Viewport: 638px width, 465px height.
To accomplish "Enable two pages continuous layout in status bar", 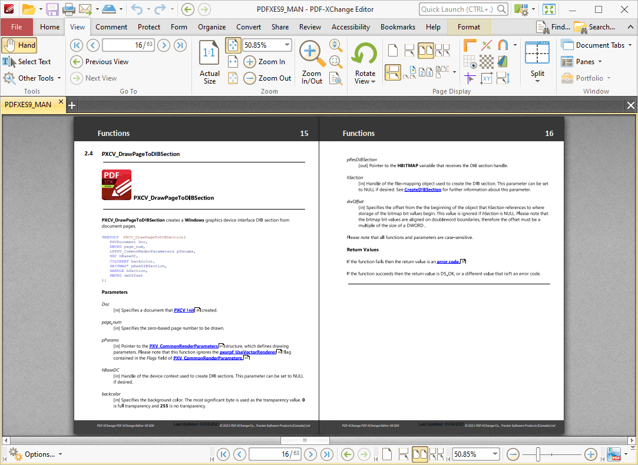I will (437, 454).
